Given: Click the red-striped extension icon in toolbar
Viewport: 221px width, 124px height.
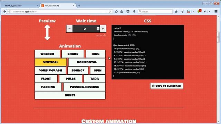Looking at the screenshot, I should (x=189, y=11).
